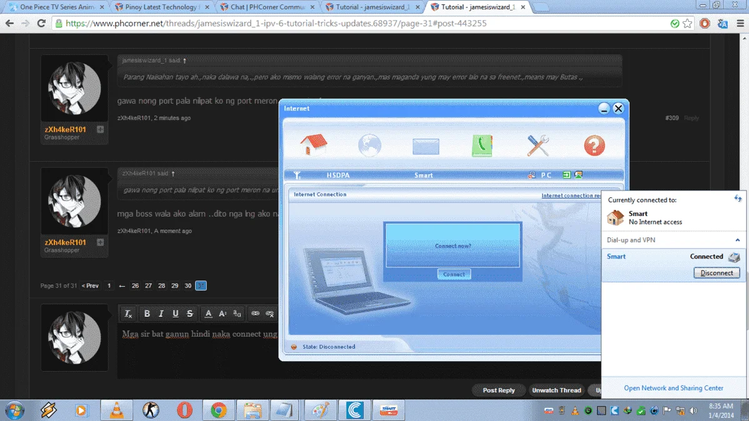
Task: Click the Prev page link
Action: pos(90,285)
